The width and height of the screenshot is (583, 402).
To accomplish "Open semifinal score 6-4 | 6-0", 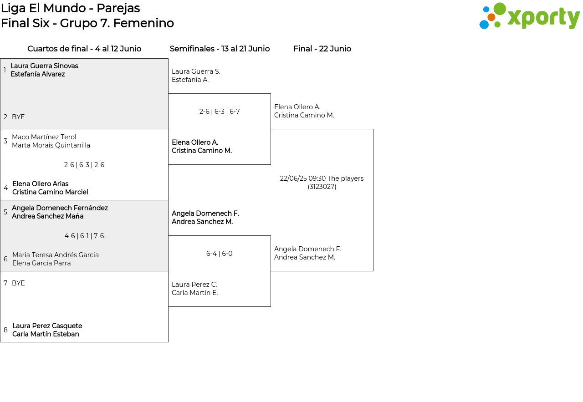I will [220, 254].
